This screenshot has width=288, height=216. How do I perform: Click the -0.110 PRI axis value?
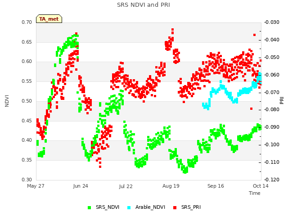272,162
